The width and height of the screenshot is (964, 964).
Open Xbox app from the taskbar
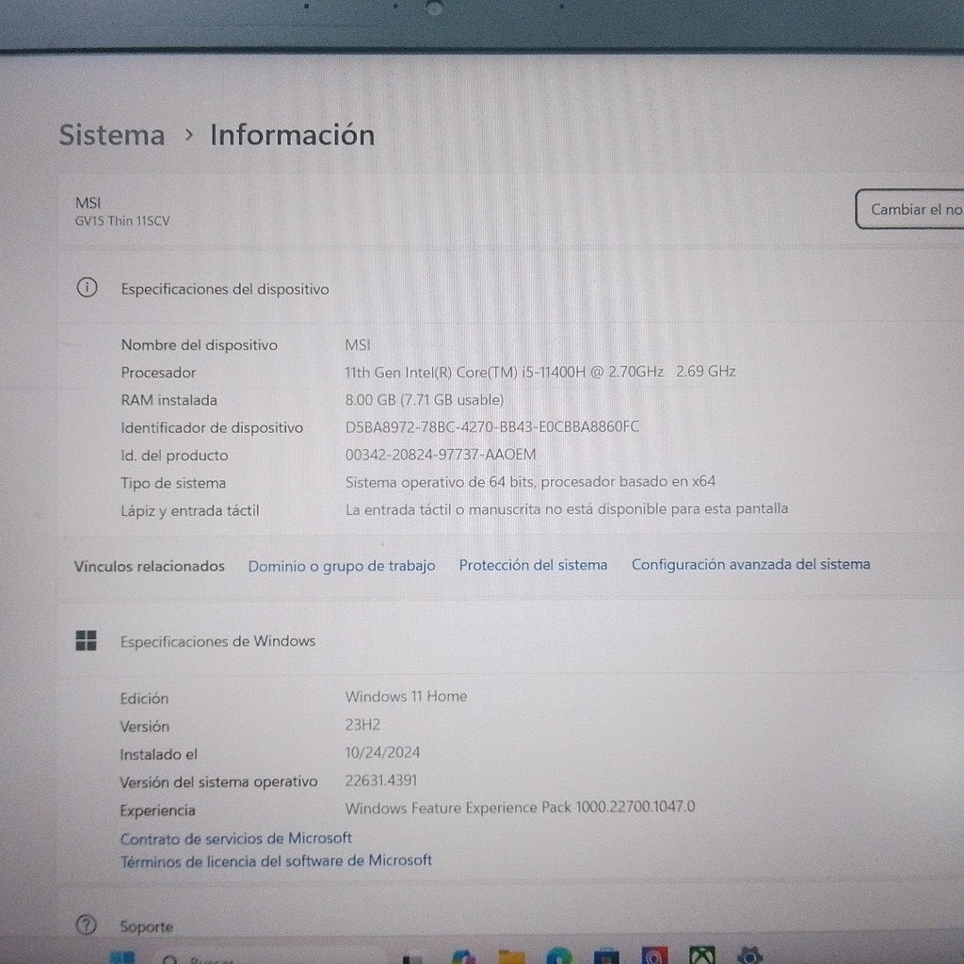coord(701,956)
